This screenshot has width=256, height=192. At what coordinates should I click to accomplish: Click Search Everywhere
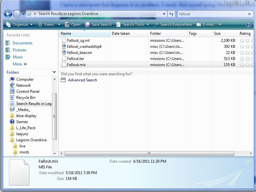(x=173, y=25)
